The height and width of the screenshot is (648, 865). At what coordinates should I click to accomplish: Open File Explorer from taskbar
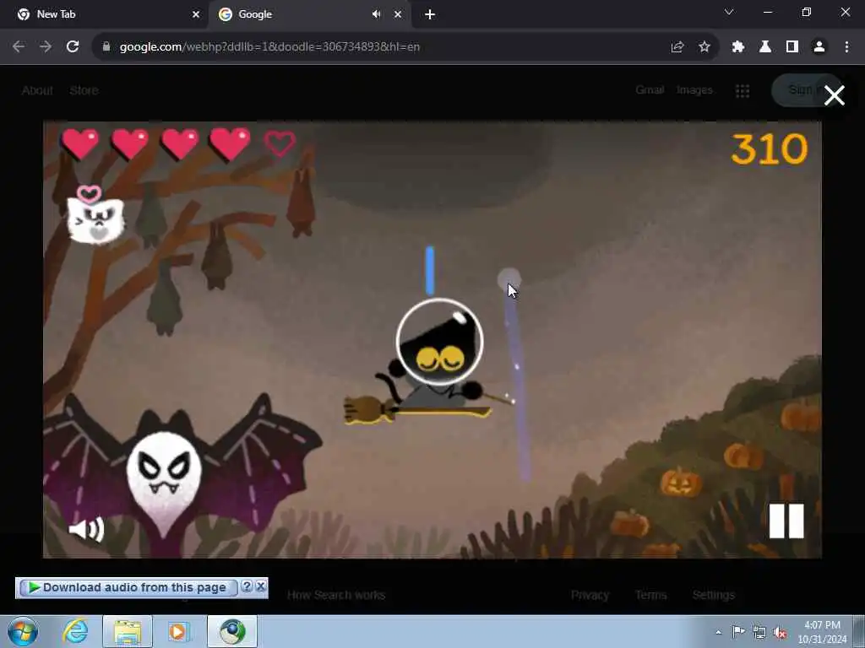[x=128, y=631]
